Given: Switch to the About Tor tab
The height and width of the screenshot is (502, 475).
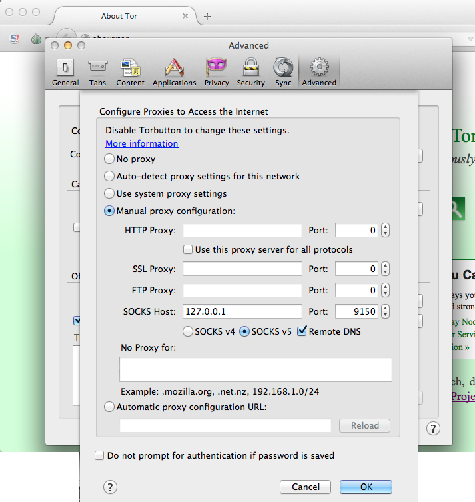Looking at the screenshot, I should tap(119, 16).
